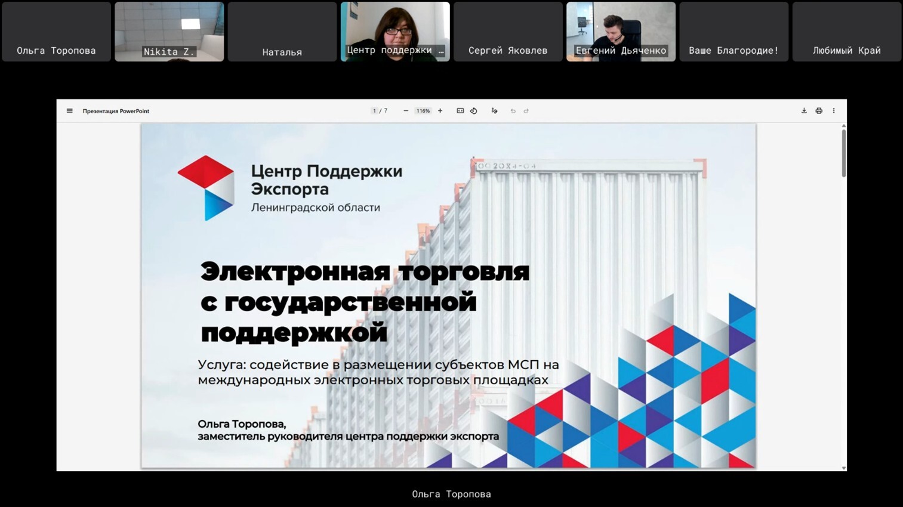
Task: Download the presentation PDF
Action: click(x=804, y=111)
